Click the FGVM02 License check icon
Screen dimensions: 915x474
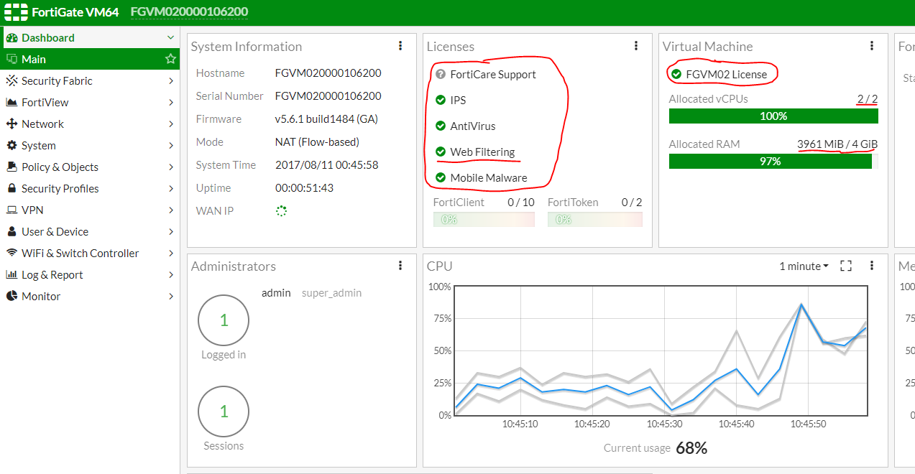coord(676,74)
